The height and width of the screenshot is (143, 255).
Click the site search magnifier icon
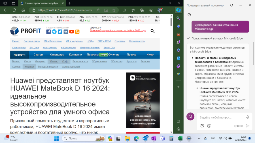pyautogui.click(x=152, y=31)
